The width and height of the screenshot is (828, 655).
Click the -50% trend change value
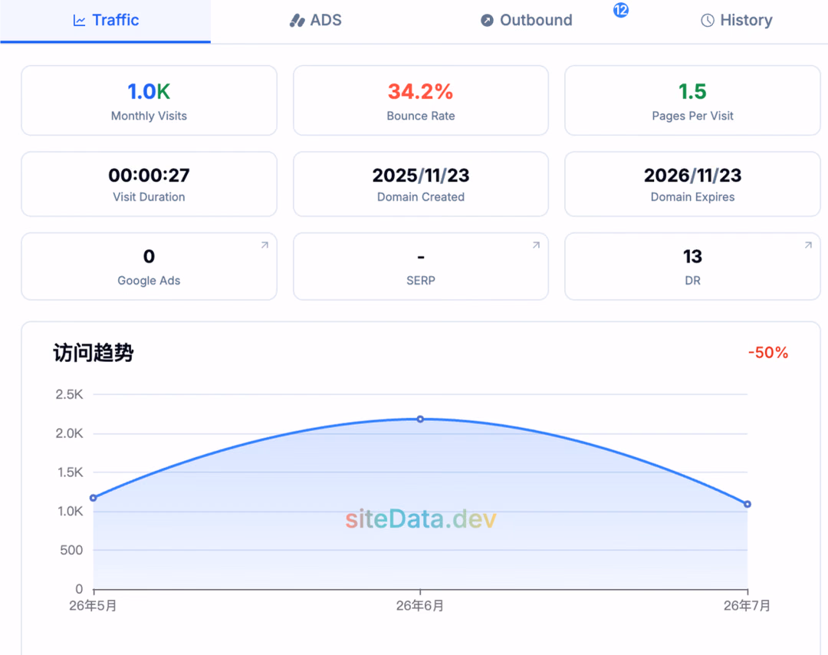click(767, 352)
